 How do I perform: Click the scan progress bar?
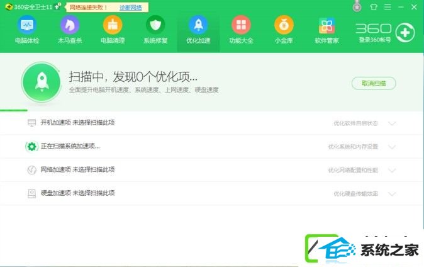point(13,110)
